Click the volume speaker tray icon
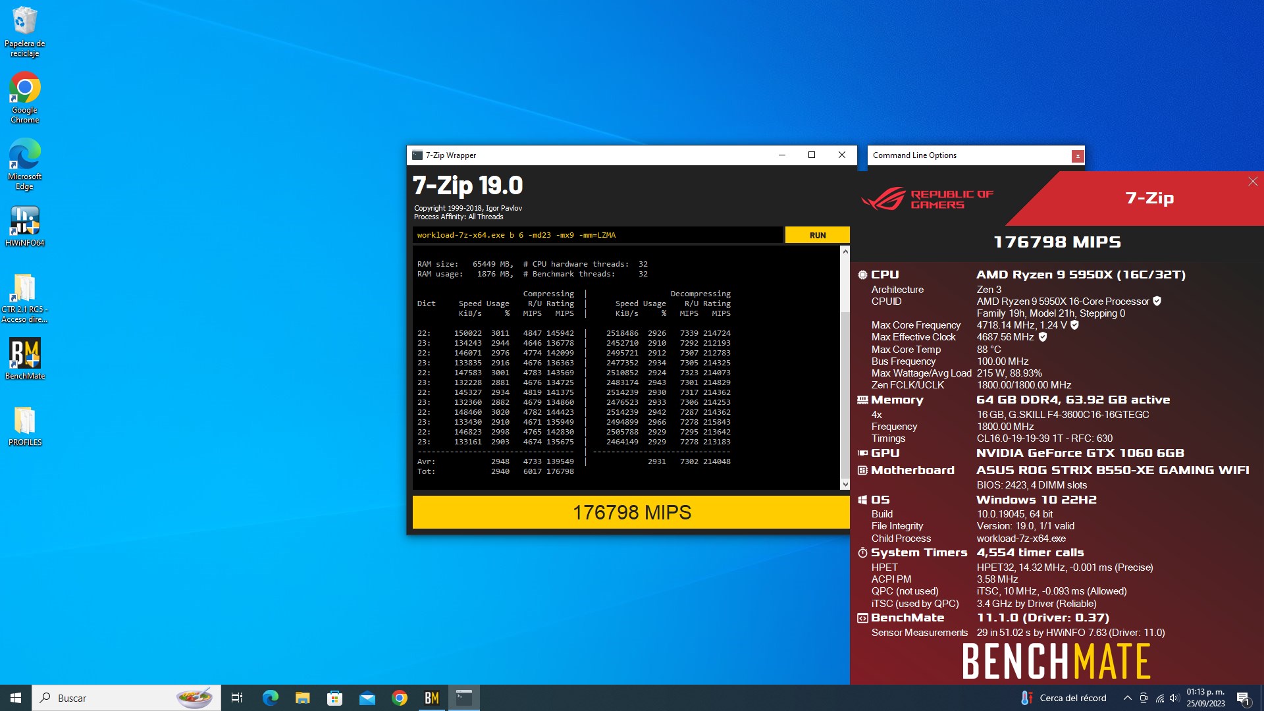 [x=1174, y=698]
